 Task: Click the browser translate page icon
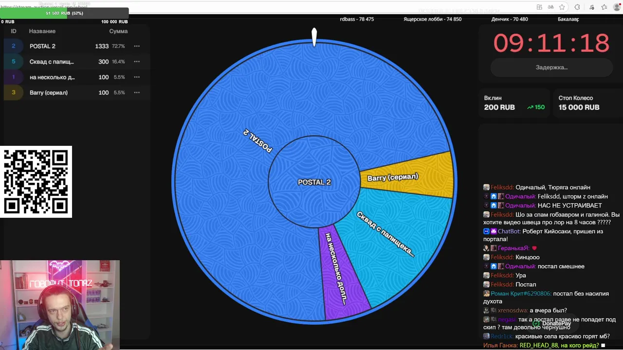(x=550, y=7)
